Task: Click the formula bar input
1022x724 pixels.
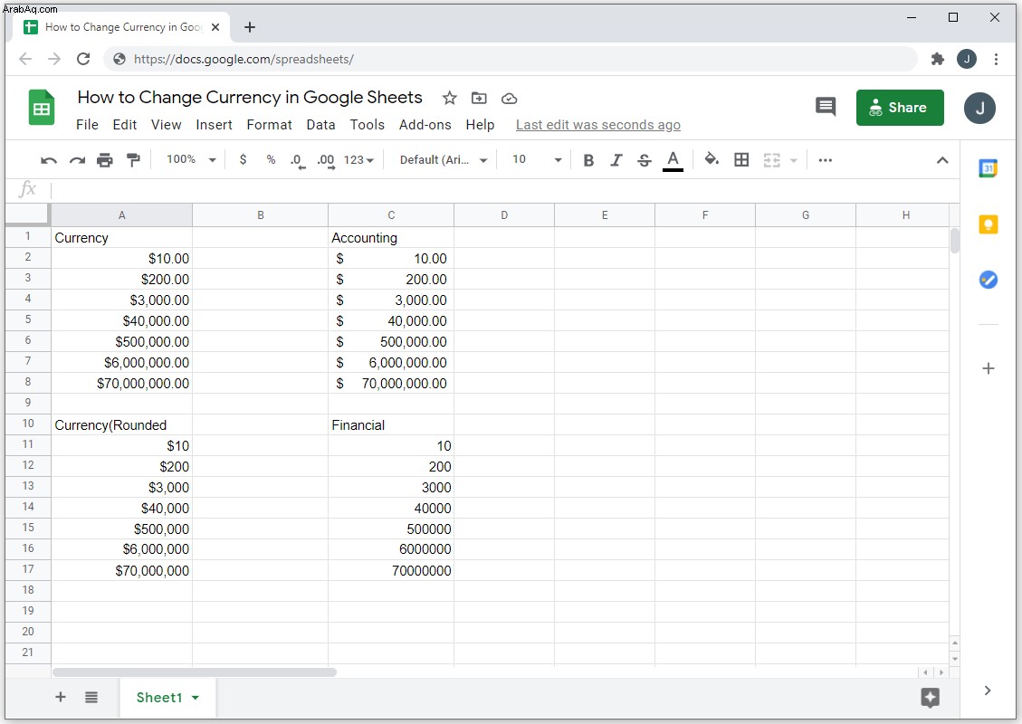Action: pos(504,190)
